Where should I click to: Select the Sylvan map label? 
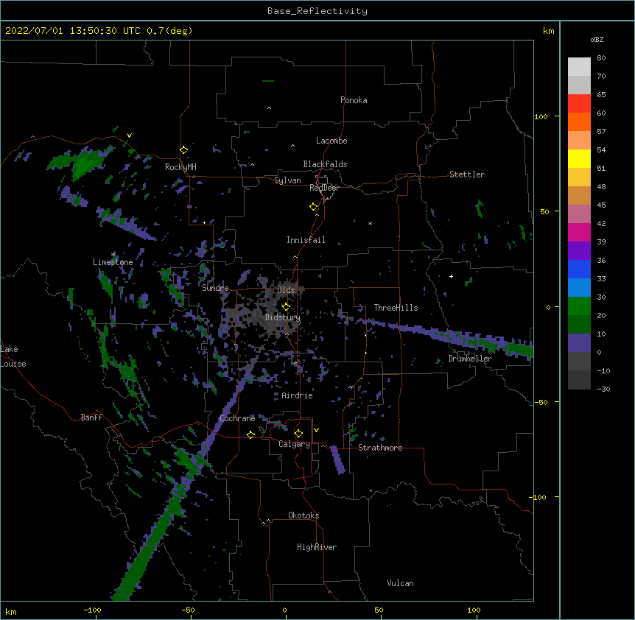pyautogui.click(x=287, y=180)
